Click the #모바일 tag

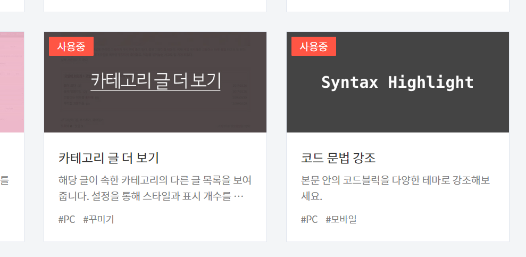click(x=341, y=220)
